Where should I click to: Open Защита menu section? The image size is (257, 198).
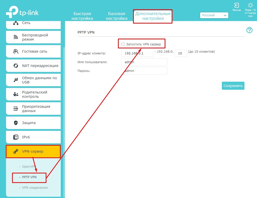33,123
